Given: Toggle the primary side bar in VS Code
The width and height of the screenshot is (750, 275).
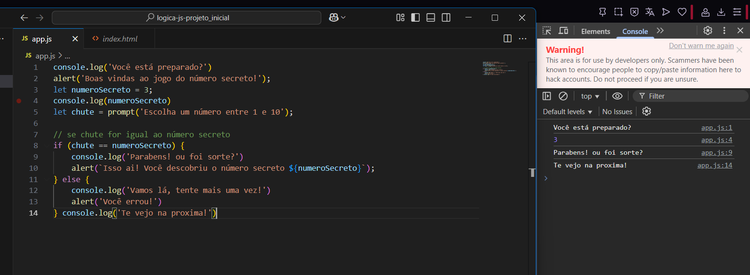Looking at the screenshot, I should coord(416,17).
